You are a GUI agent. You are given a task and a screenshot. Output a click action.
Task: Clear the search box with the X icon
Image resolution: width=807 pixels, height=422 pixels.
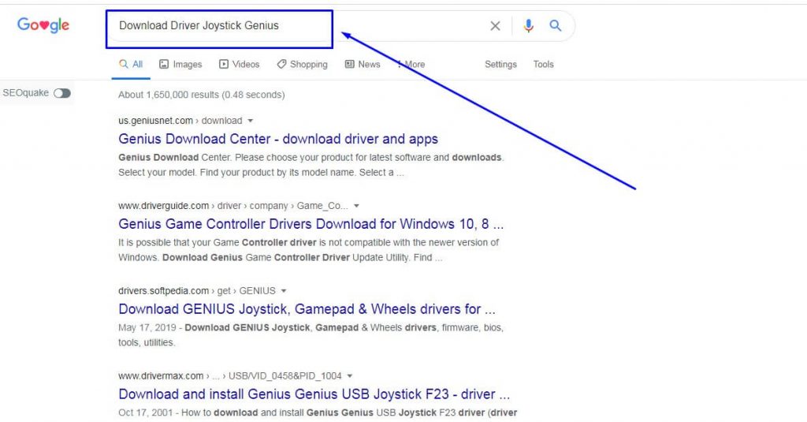pyautogui.click(x=495, y=26)
